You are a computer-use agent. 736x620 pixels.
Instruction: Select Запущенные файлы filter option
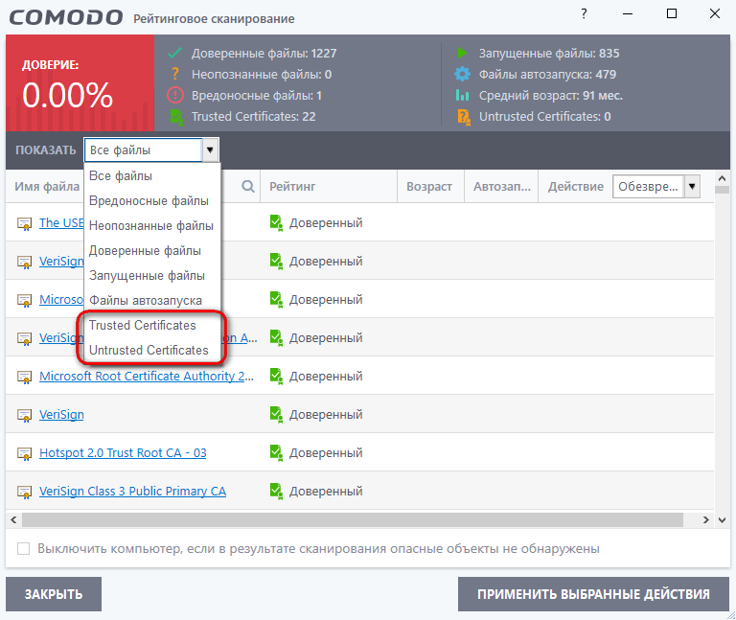(x=152, y=276)
